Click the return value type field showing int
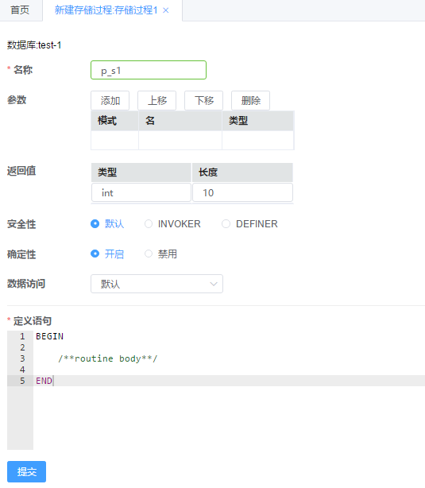Viewport: 425px width, 488px height. pos(141,192)
